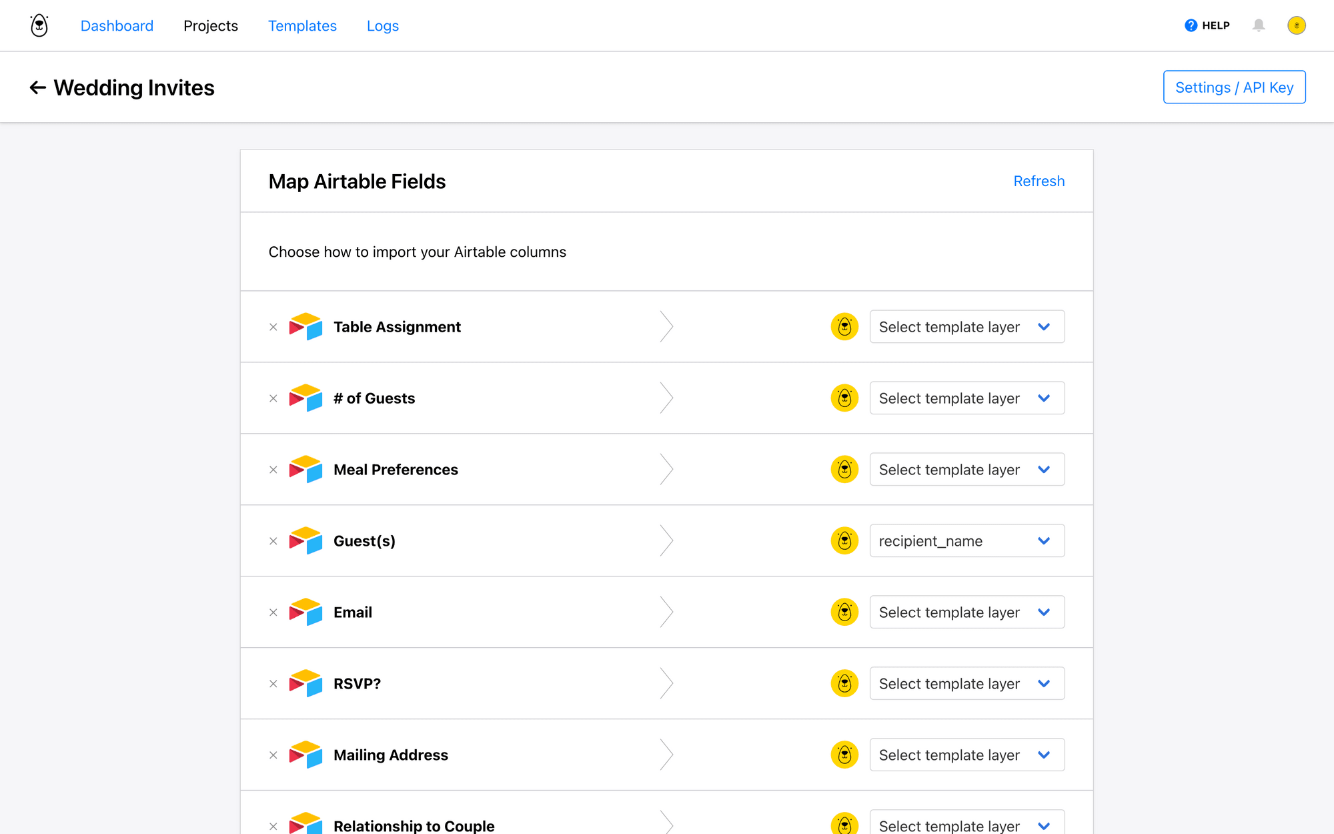Remove the Mailing Address field mapping
The image size is (1334, 834).
point(273,755)
